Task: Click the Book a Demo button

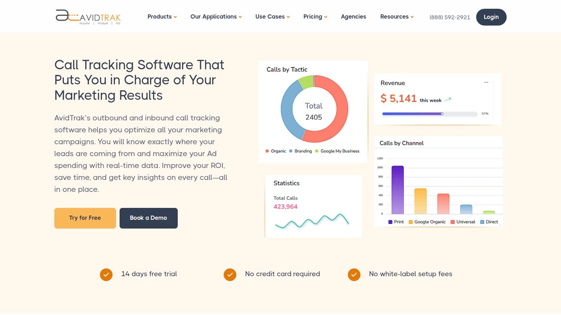Action: point(148,218)
